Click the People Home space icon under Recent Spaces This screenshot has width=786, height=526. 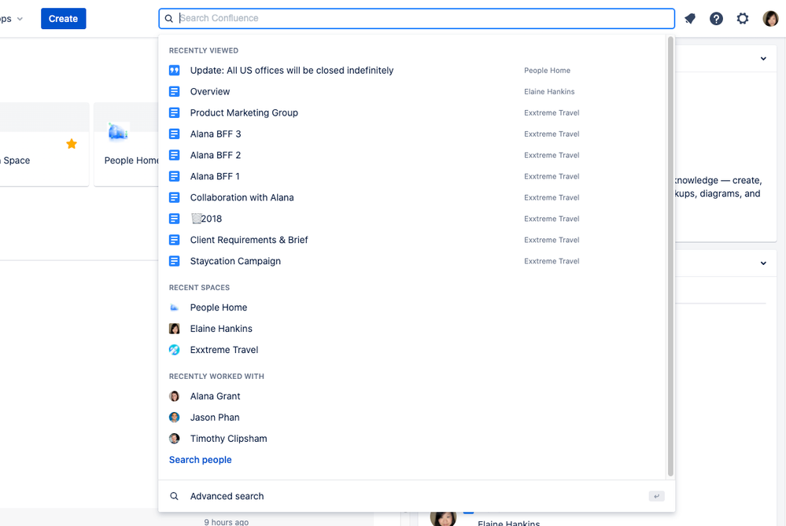click(174, 307)
